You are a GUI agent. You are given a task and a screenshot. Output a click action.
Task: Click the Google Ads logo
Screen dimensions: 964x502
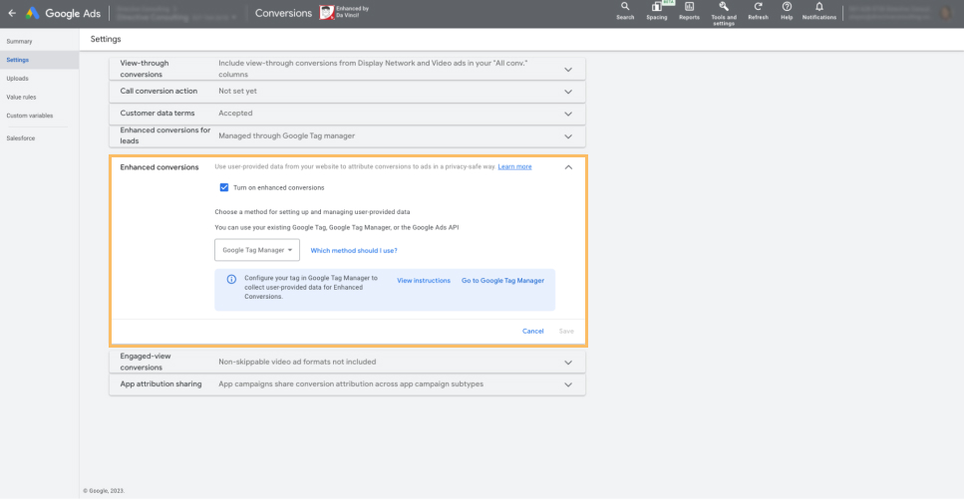click(x=63, y=13)
